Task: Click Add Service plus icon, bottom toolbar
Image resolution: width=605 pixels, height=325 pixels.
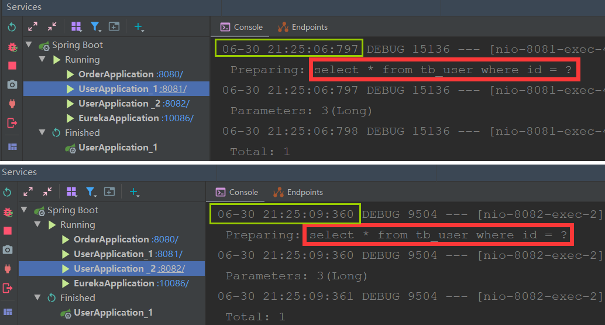Action: click(x=134, y=192)
